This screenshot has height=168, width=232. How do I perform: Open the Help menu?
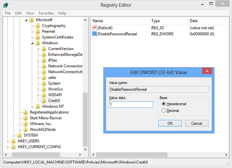pos(62,13)
